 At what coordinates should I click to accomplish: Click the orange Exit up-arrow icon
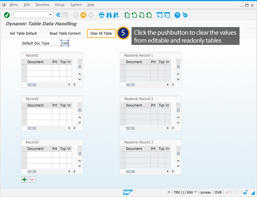coord(83,15)
